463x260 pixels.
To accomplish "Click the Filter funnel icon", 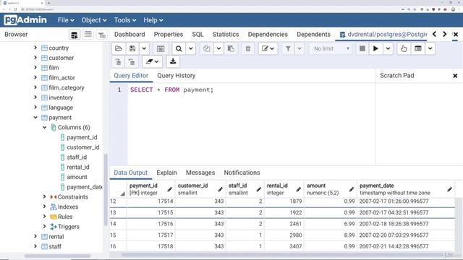I will (288, 48).
